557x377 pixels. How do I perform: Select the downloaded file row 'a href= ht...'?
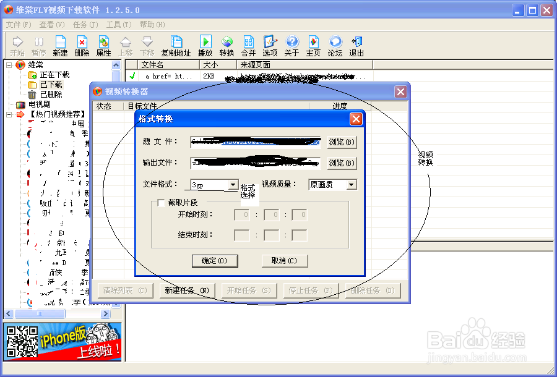250,76
